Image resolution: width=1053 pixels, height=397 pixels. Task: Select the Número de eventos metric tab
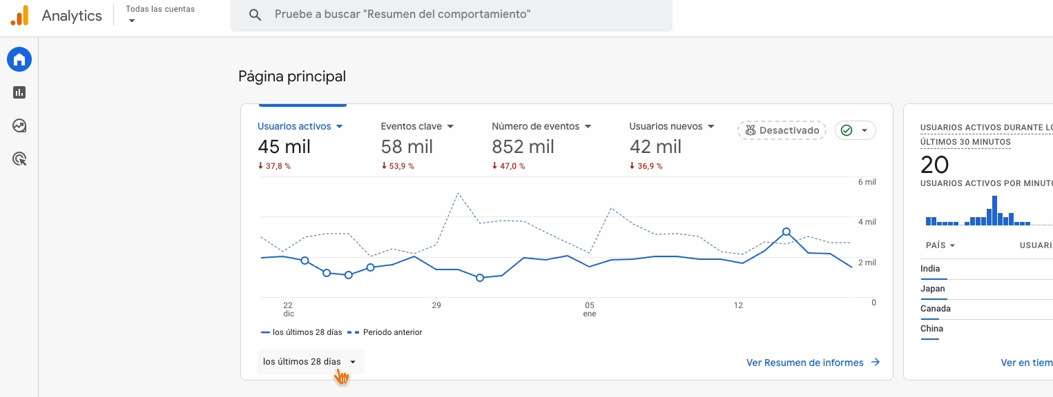[x=541, y=126]
